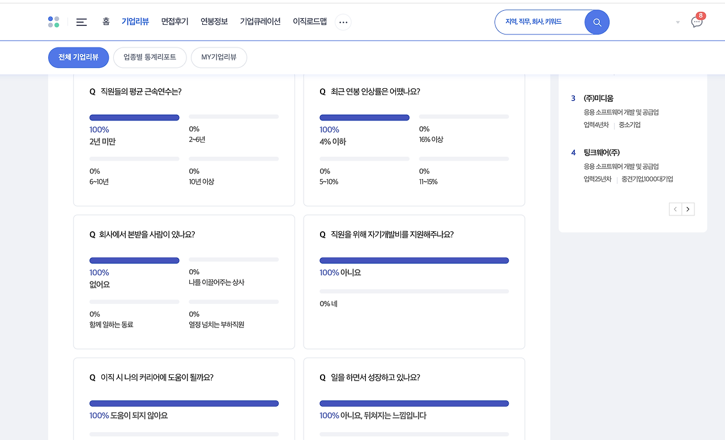
Task: Click the search keyword input field
Action: (538, 22)
